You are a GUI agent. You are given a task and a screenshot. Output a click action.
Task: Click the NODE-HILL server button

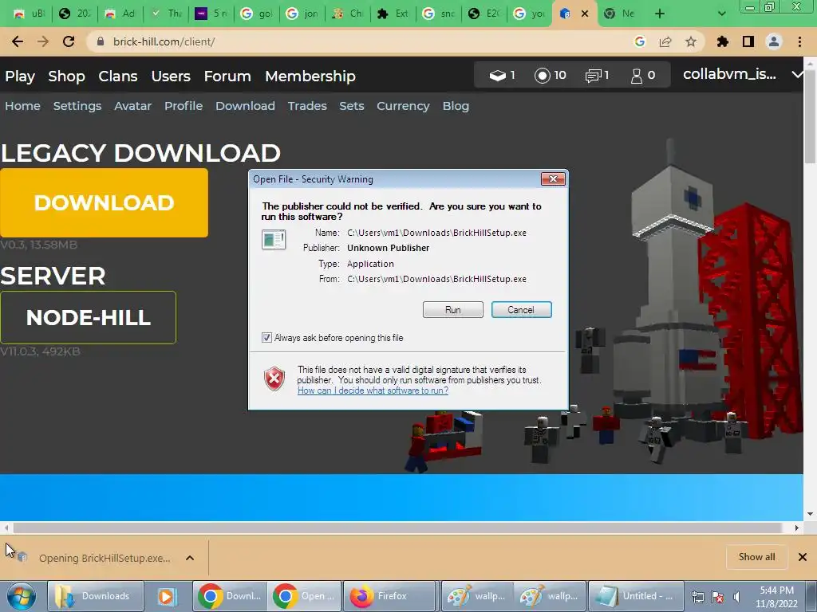coord(88,317)
